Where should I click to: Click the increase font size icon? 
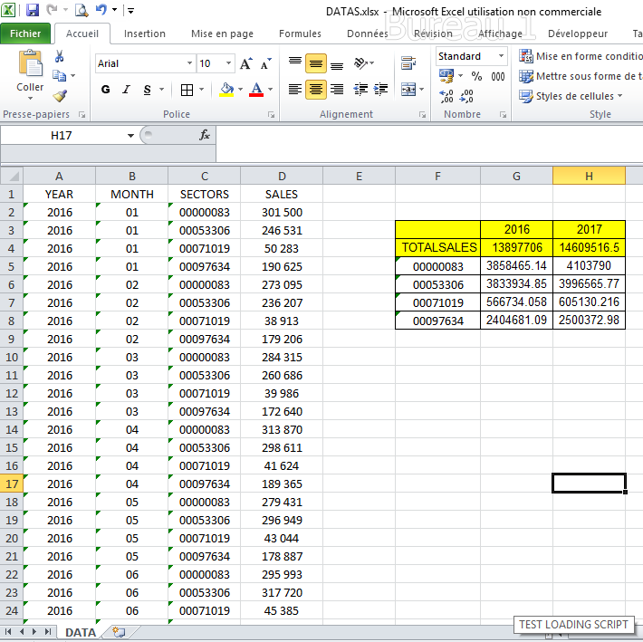246,63
